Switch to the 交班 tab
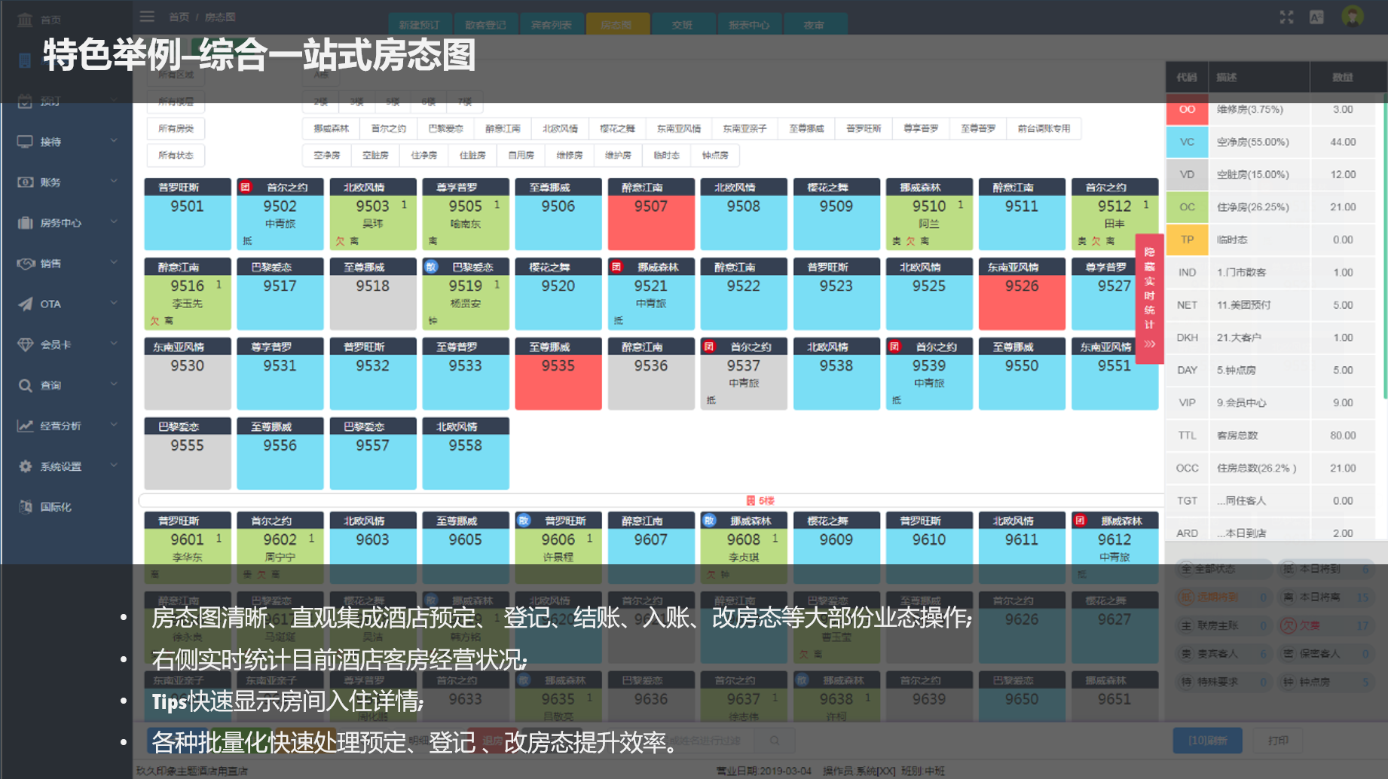The width and height of the screenshot is (1388, 779). (x=683, y=25)
